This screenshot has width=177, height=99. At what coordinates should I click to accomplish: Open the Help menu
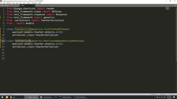(40, 3)
